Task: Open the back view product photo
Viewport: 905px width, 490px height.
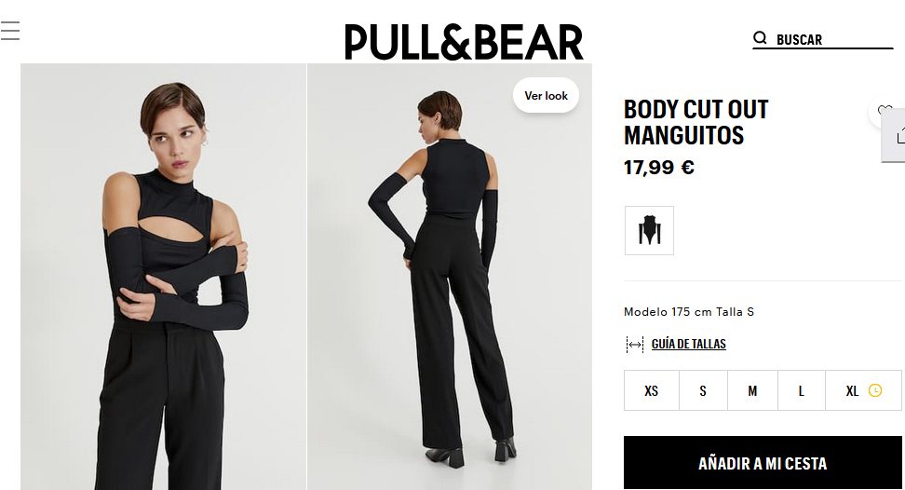Action: pyautogui.click(x=450, y=277)
